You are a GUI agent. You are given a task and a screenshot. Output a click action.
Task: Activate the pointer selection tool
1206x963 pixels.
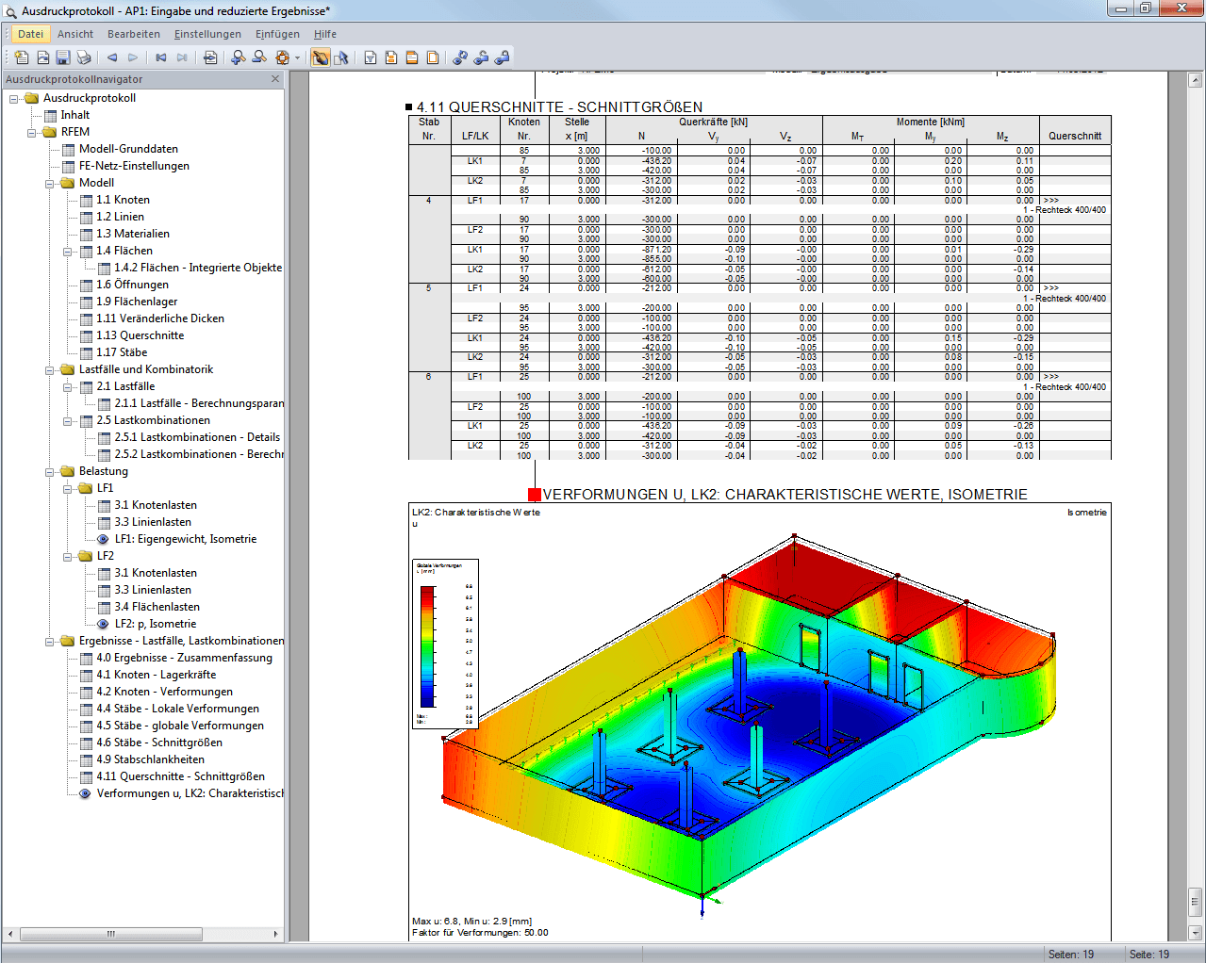(x=341, y=57)
